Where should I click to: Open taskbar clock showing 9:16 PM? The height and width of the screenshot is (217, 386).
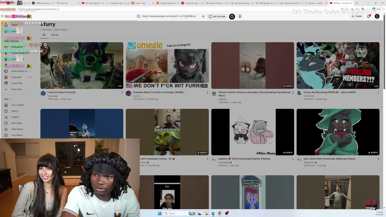[x=380, y=213]
